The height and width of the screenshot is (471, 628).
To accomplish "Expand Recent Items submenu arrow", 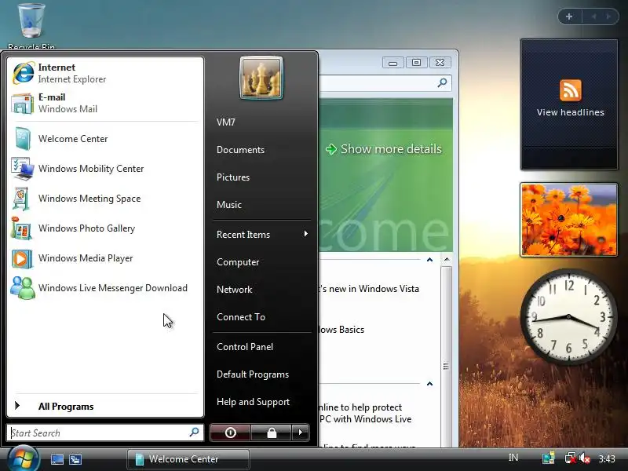I will point(305,234).
